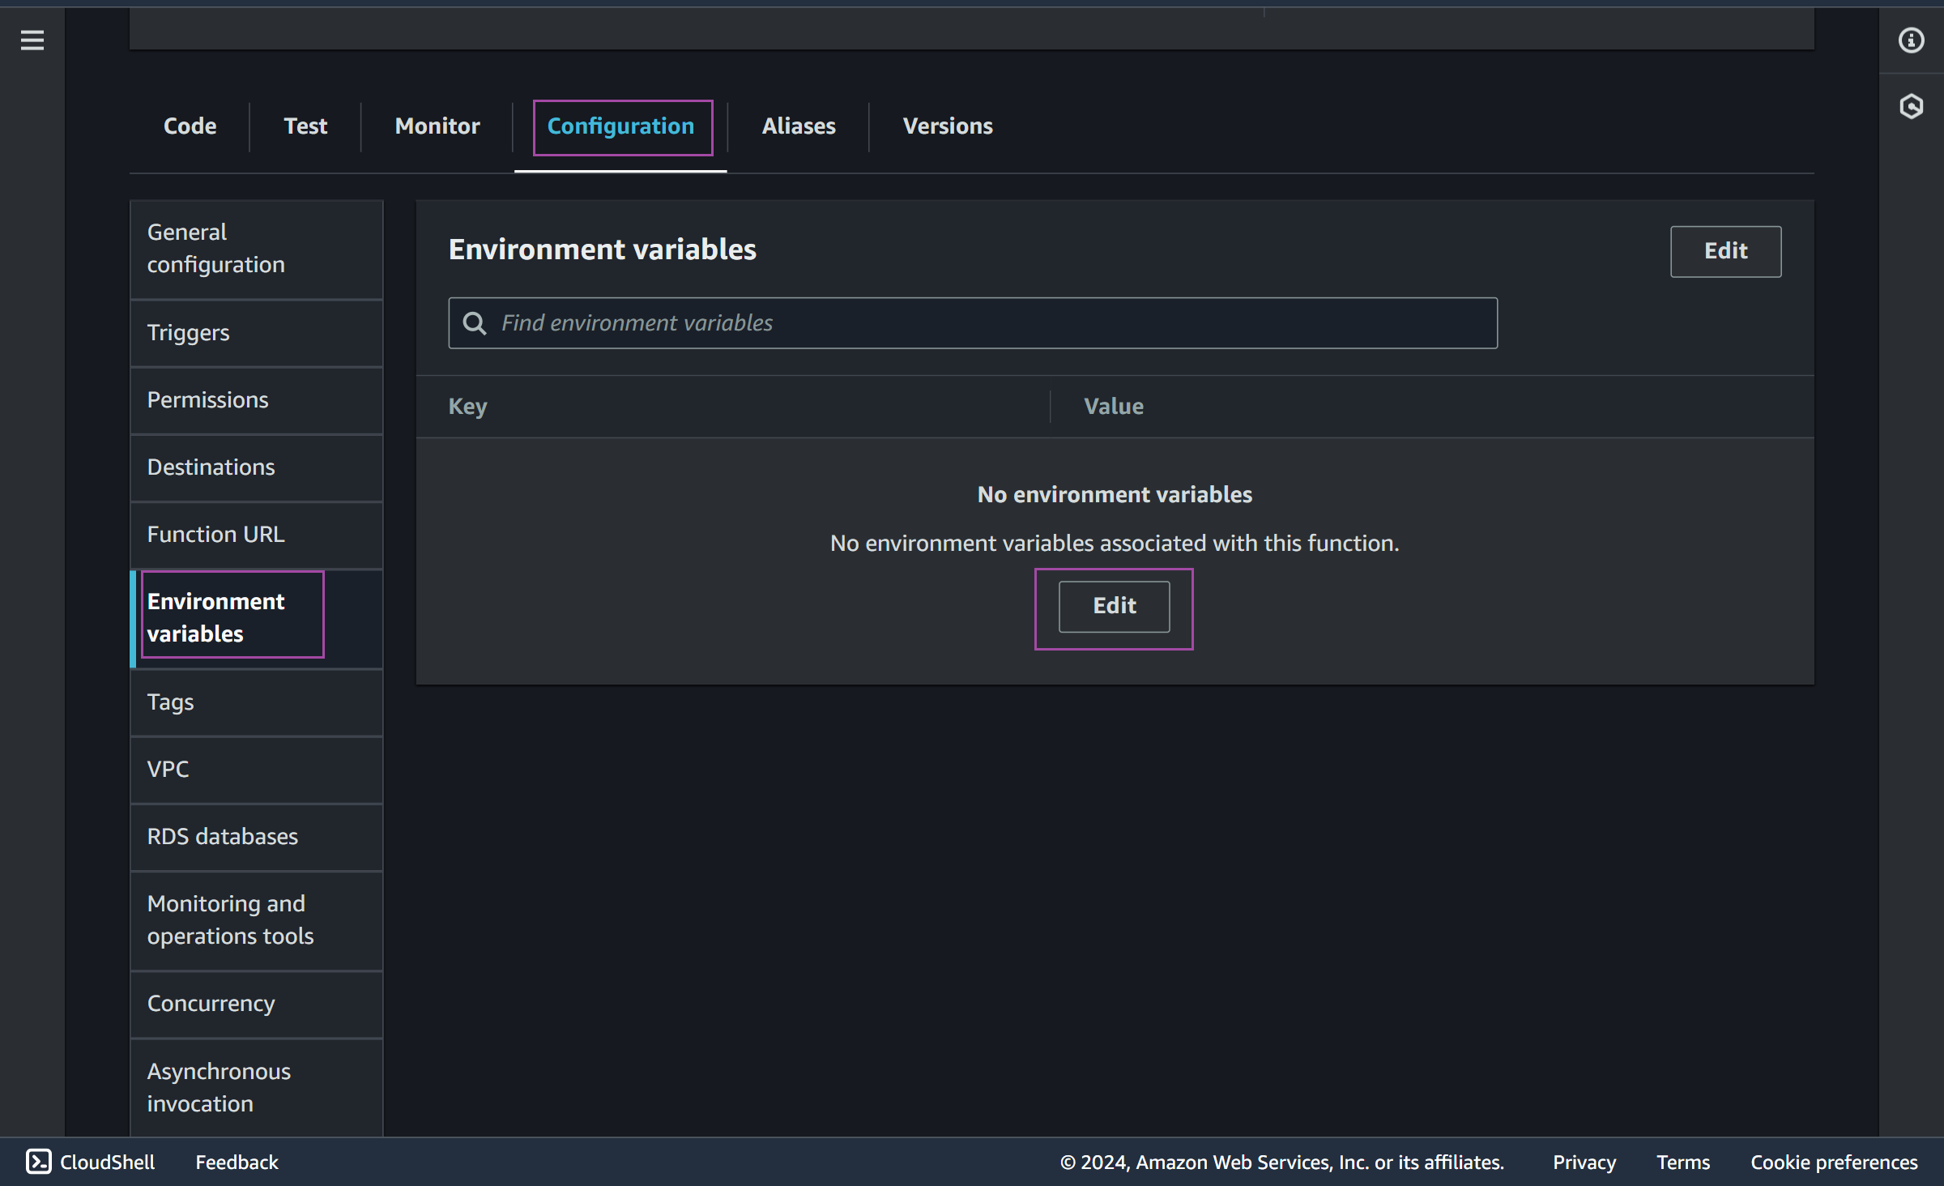
Task: Open the Permissions section
Action: pyautogui.click(x=207, y=399)
